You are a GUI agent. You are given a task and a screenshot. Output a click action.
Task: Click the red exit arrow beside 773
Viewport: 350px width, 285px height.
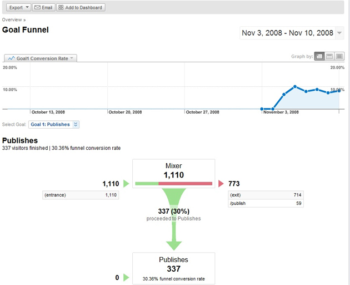(221, 184)
